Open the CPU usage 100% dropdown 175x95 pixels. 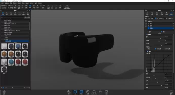(x=10, y=6)
